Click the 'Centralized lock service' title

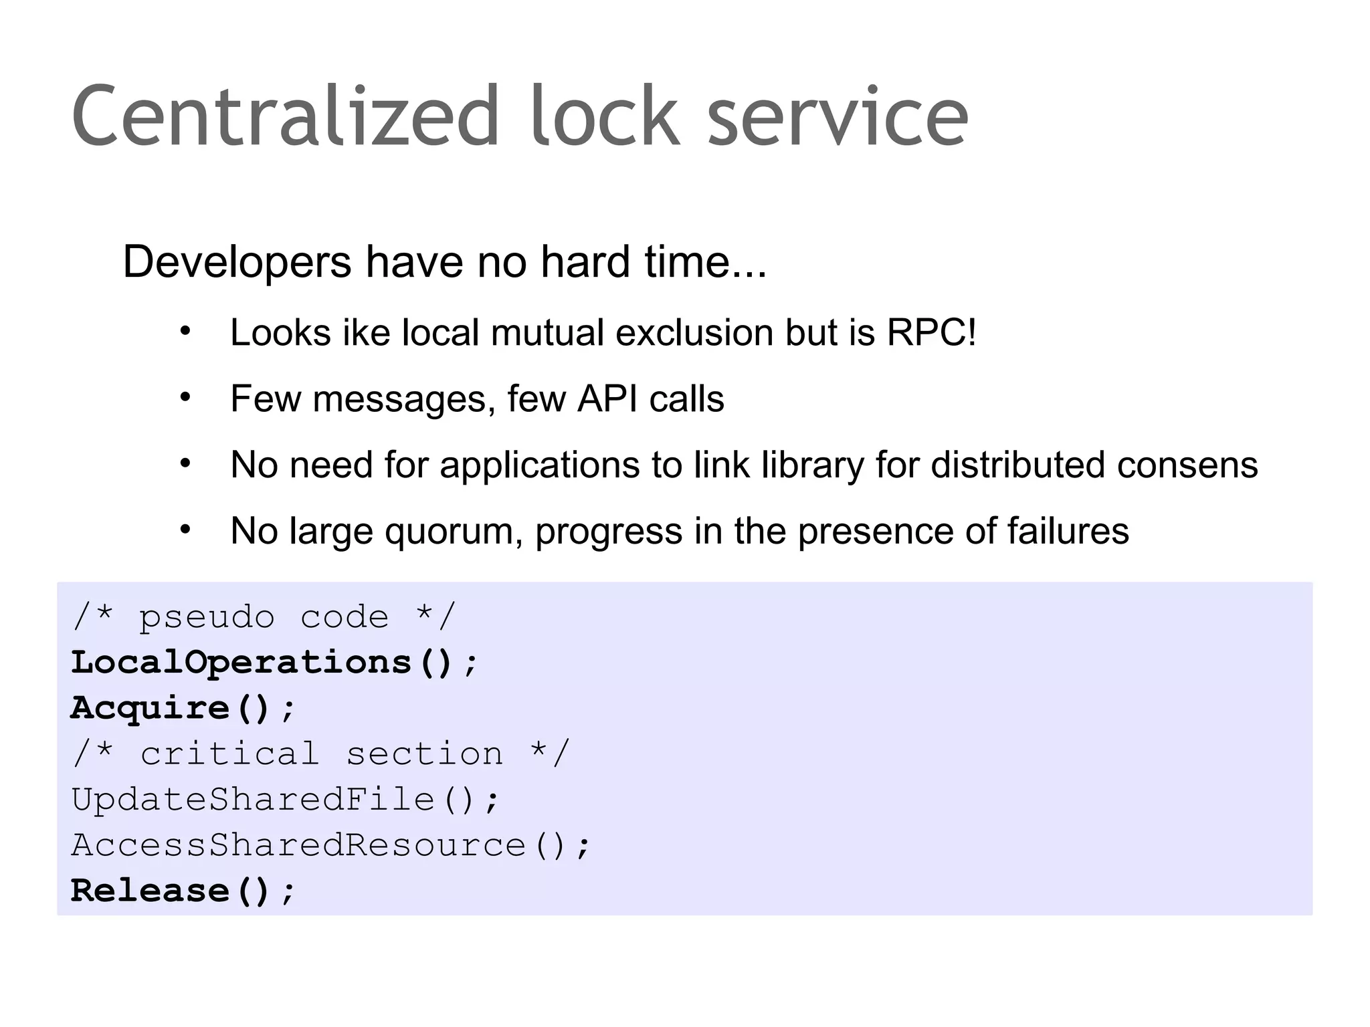pyautogui.click(x=520, y=115)
